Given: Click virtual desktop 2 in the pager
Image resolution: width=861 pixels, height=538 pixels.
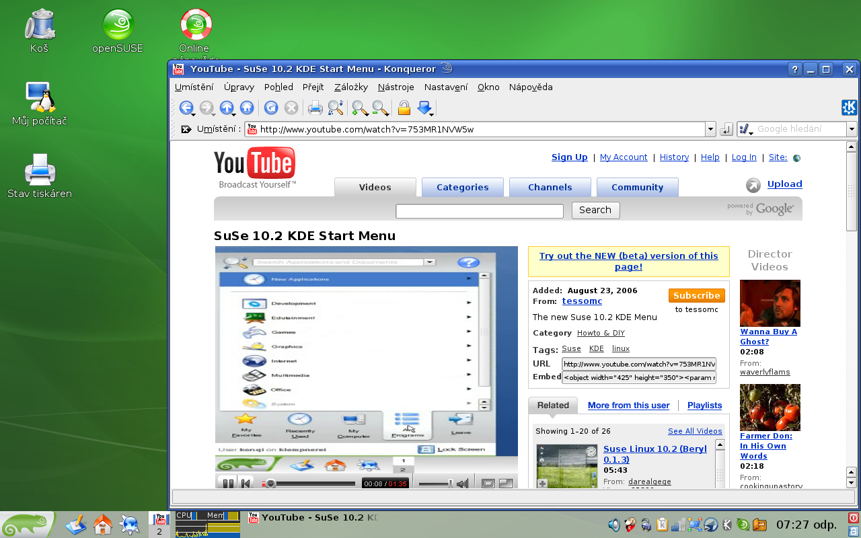Looking at the screenshot, I should (159, 531).
